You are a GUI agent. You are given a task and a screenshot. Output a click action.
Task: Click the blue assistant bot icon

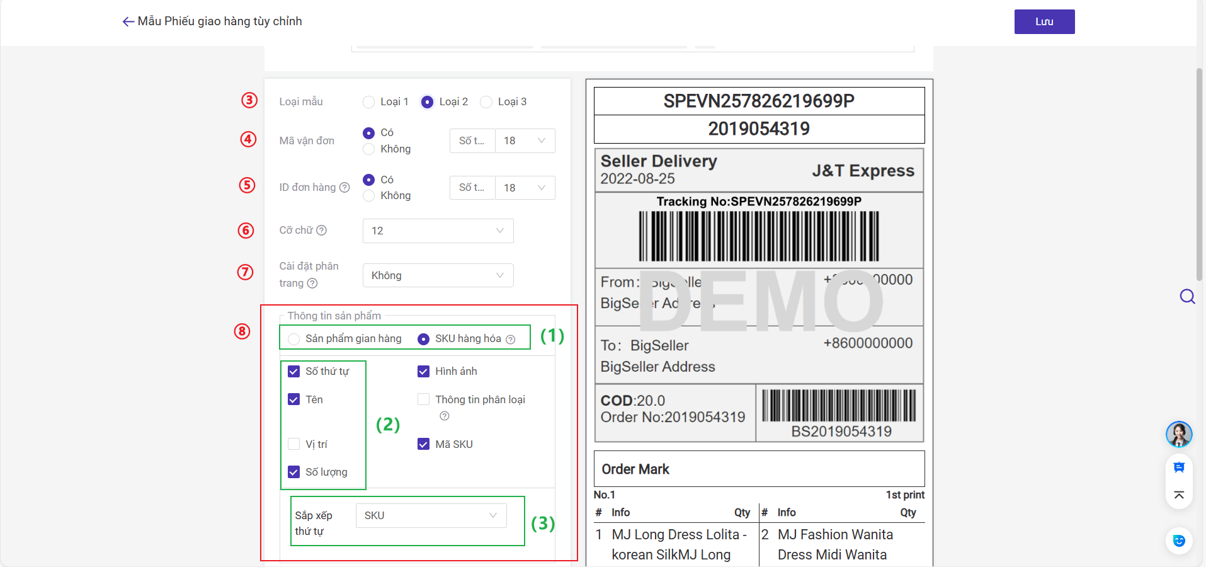[x=1179, y=541]
